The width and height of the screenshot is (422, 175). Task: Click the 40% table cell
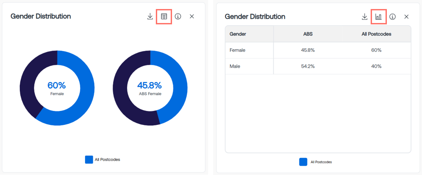coord(376,66)
